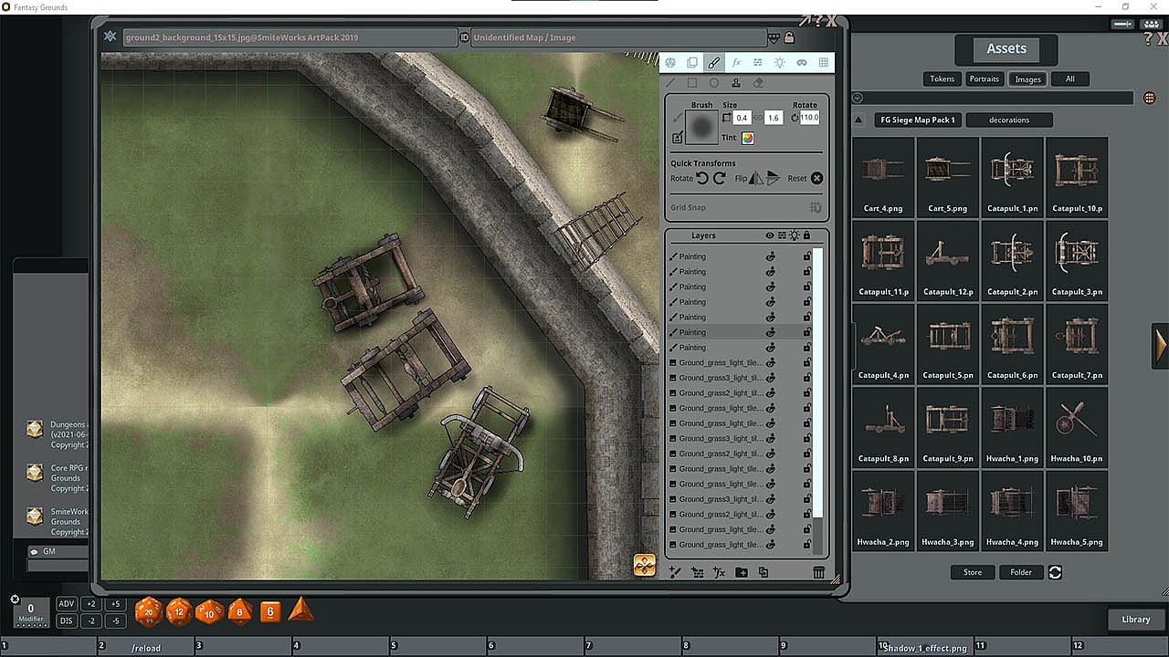This screenshot has width=1169, height=657.
Task: Click the Rotate field showing 110.0
Action: [810, 118]
